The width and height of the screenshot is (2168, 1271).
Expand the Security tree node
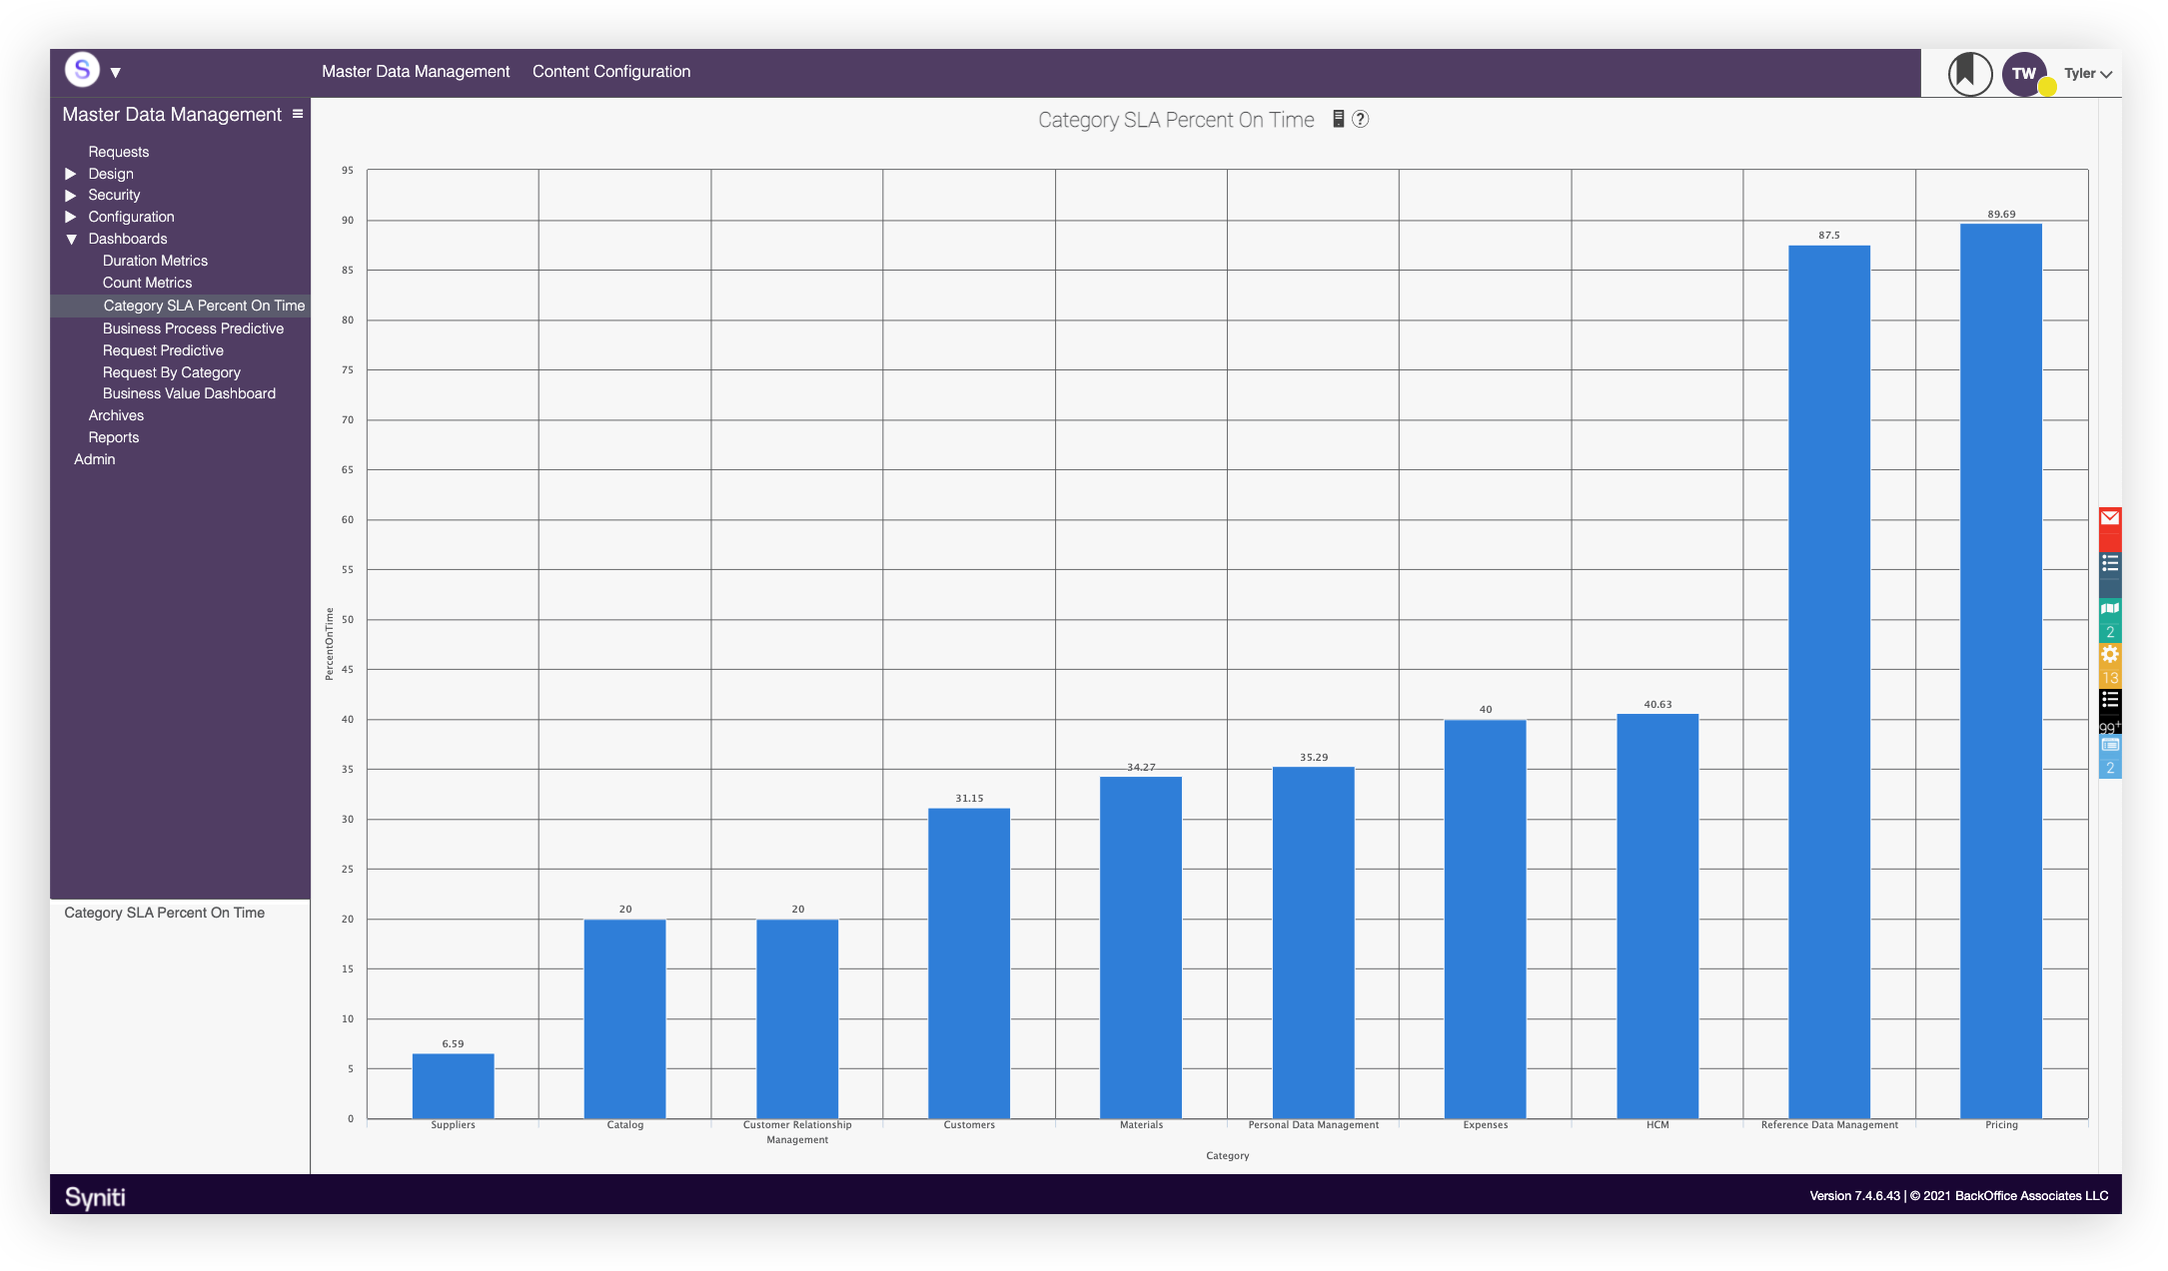pos(71,196)
